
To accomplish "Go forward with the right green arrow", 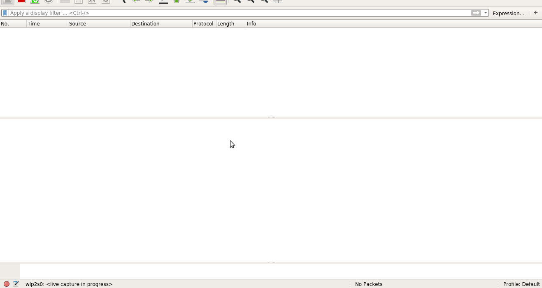I will 149,1.
